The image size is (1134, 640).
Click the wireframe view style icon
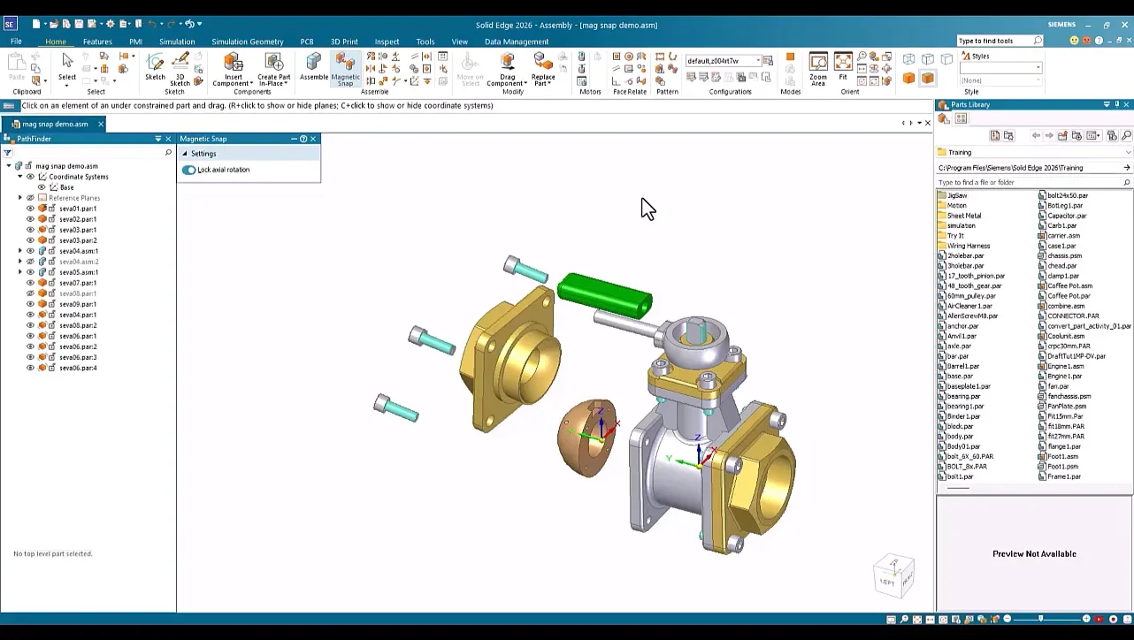(908, 58)
